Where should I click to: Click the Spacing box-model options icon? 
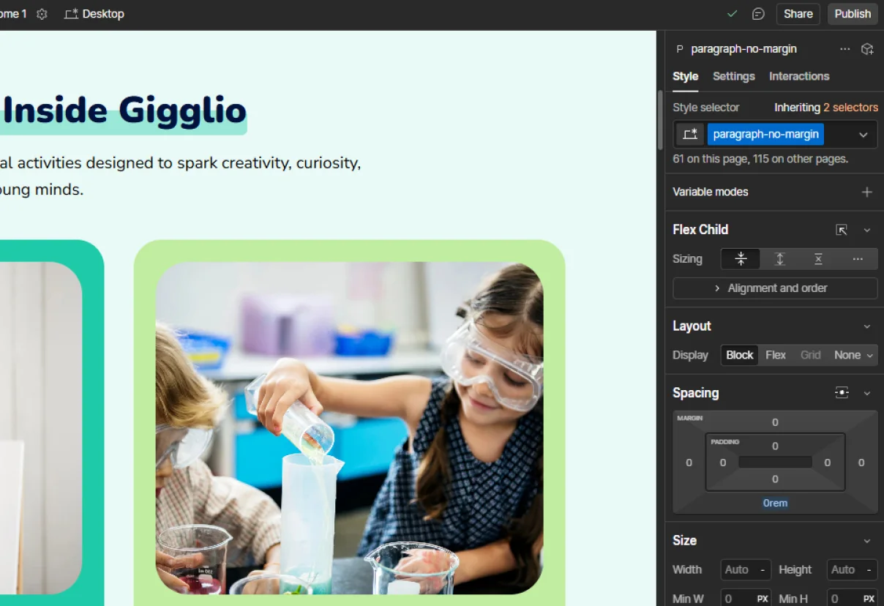pyautogui.click(x=842, y=393)
